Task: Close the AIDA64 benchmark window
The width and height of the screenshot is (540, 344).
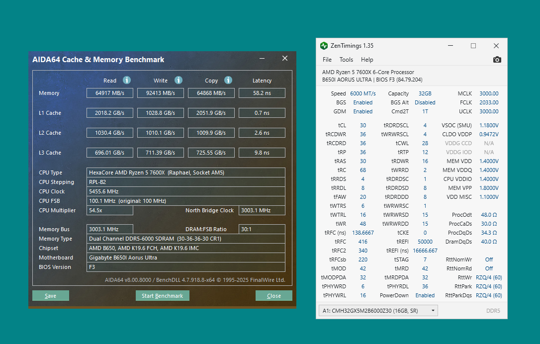Action: coord(285,59)
